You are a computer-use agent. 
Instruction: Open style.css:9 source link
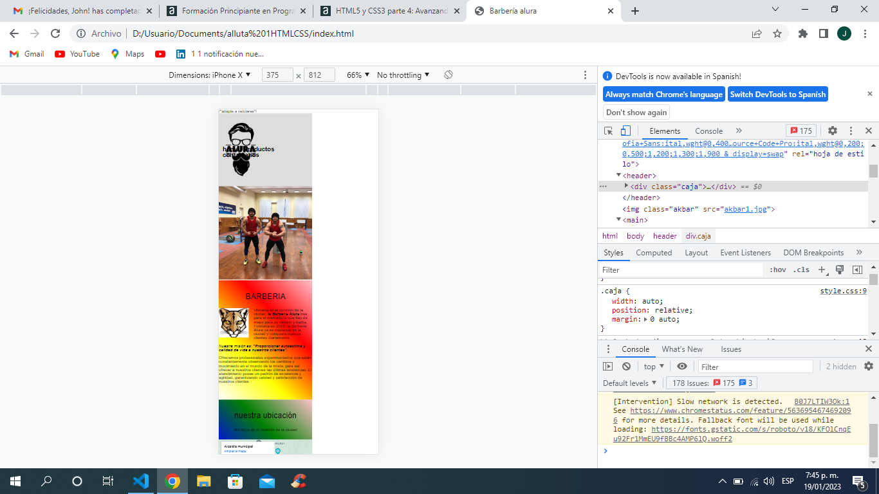[843, 291]
